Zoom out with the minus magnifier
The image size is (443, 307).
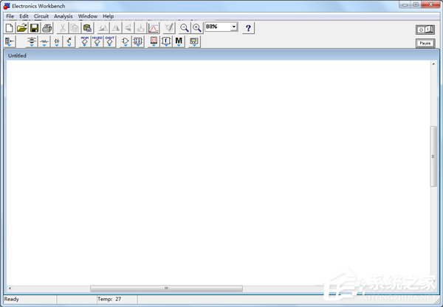184,28
